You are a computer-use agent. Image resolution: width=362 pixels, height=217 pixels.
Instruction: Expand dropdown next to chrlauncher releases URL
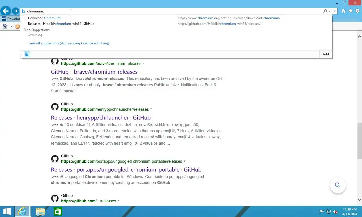coord(151,109)
